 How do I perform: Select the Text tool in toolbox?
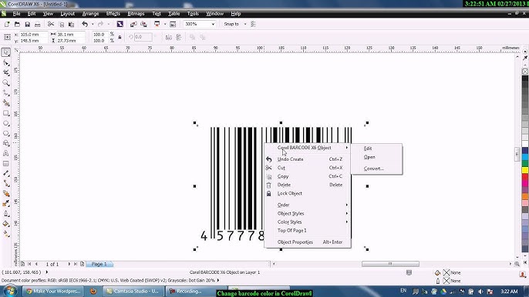click(x=5, y=153)
